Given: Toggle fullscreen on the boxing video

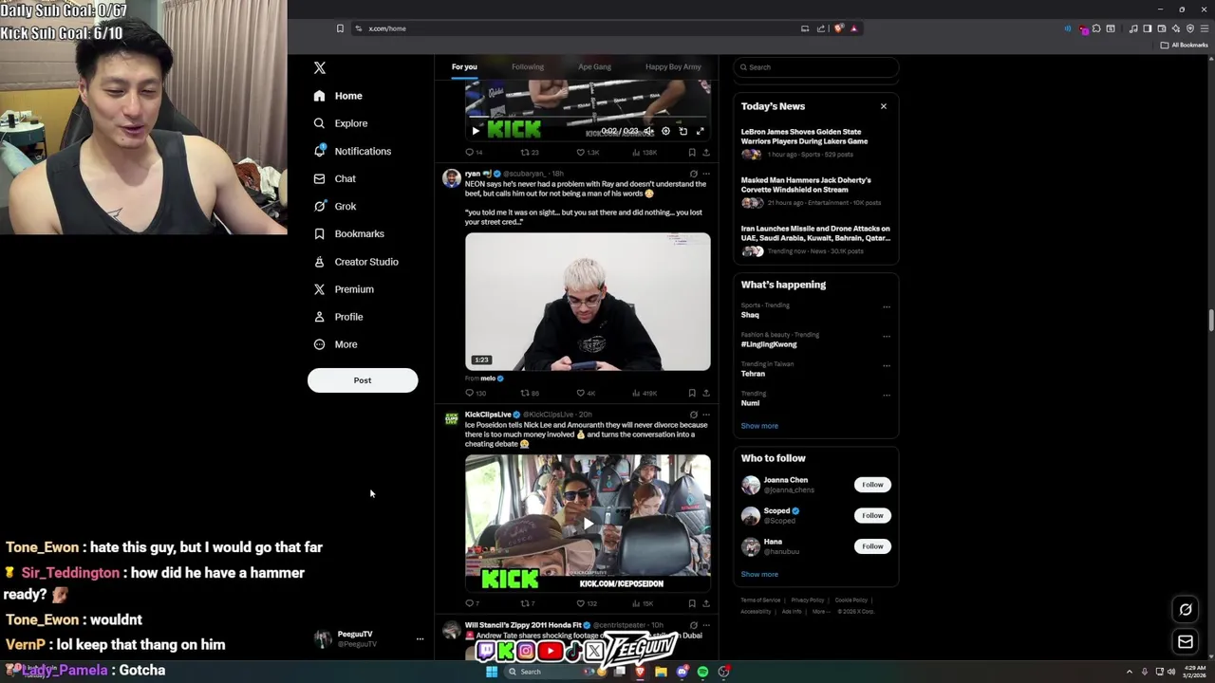Looking at the screenshot, I should click(x=701, y=131).
